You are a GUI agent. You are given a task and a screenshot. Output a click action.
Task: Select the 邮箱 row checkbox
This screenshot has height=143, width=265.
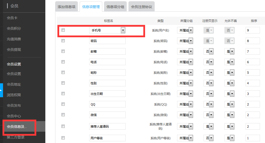63,51
